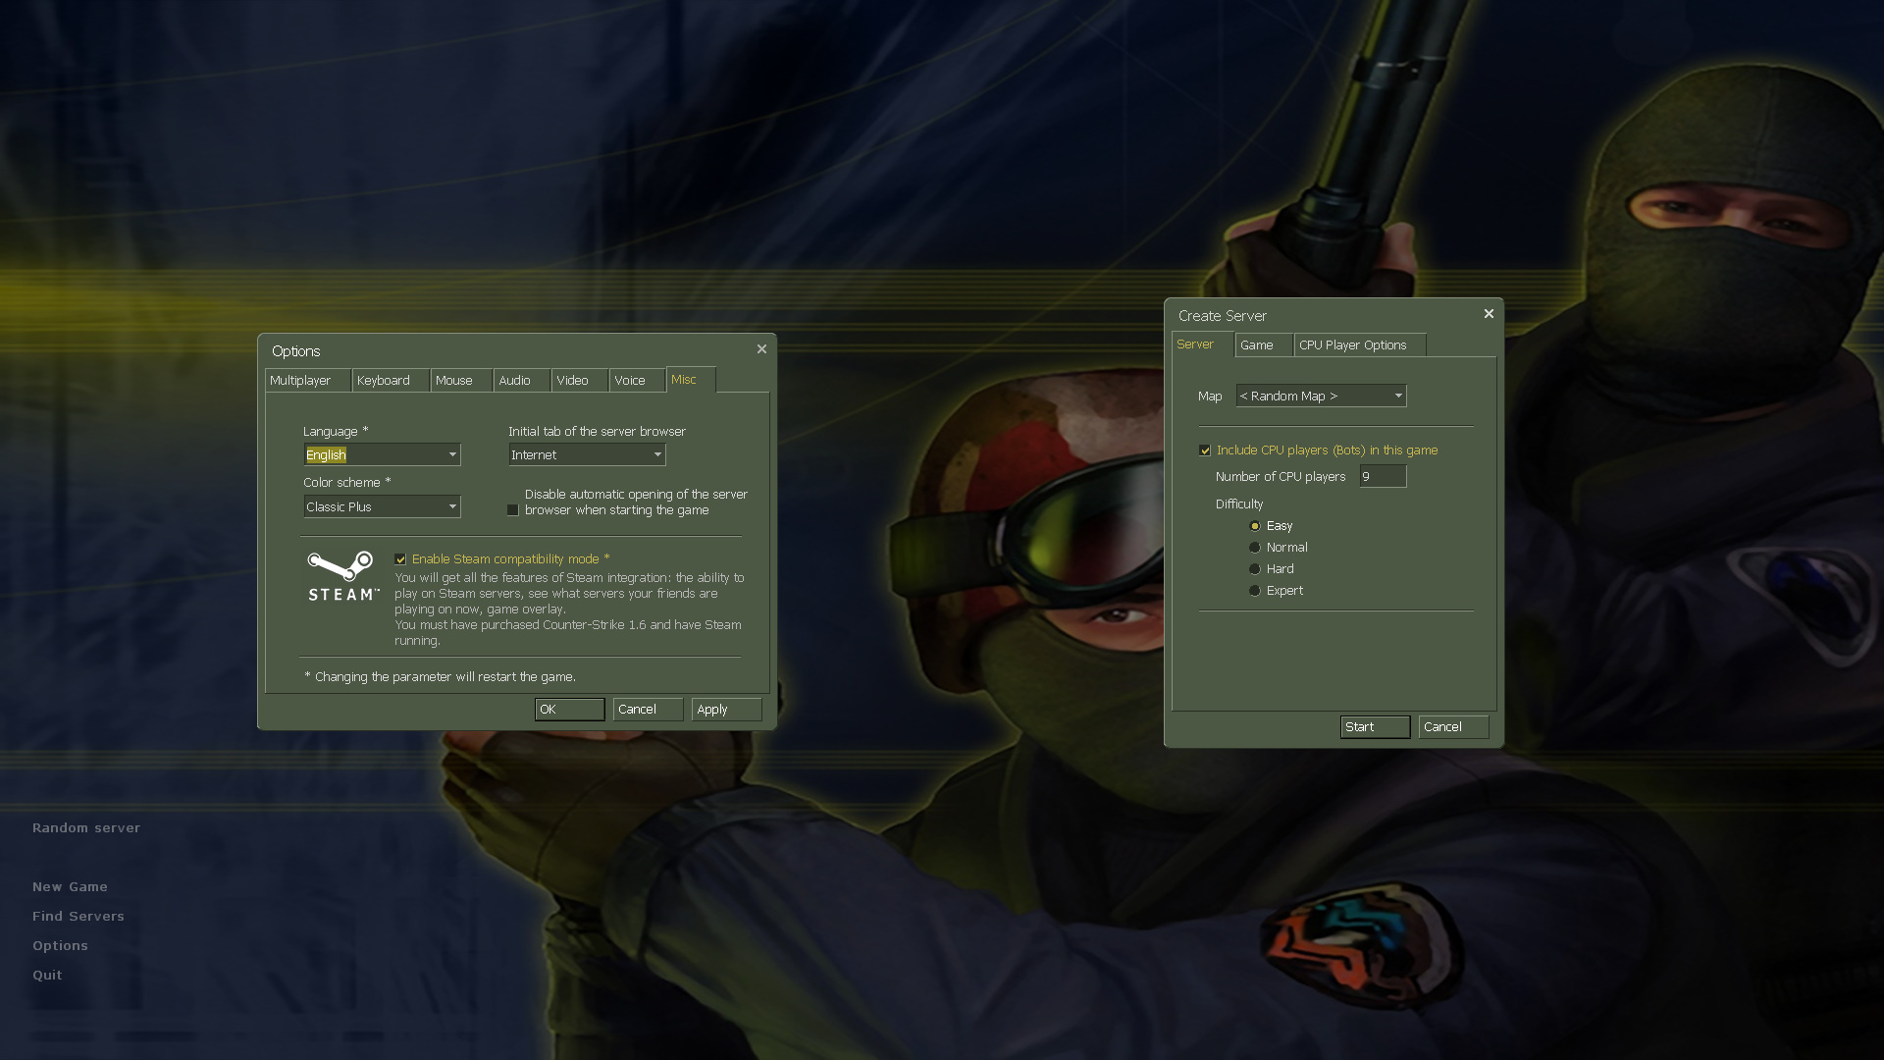This screenshot has width=1884, height=1060.
Task: Choose Expert difficulty option
Action: pyautogui.click(x=1255, y=591)
